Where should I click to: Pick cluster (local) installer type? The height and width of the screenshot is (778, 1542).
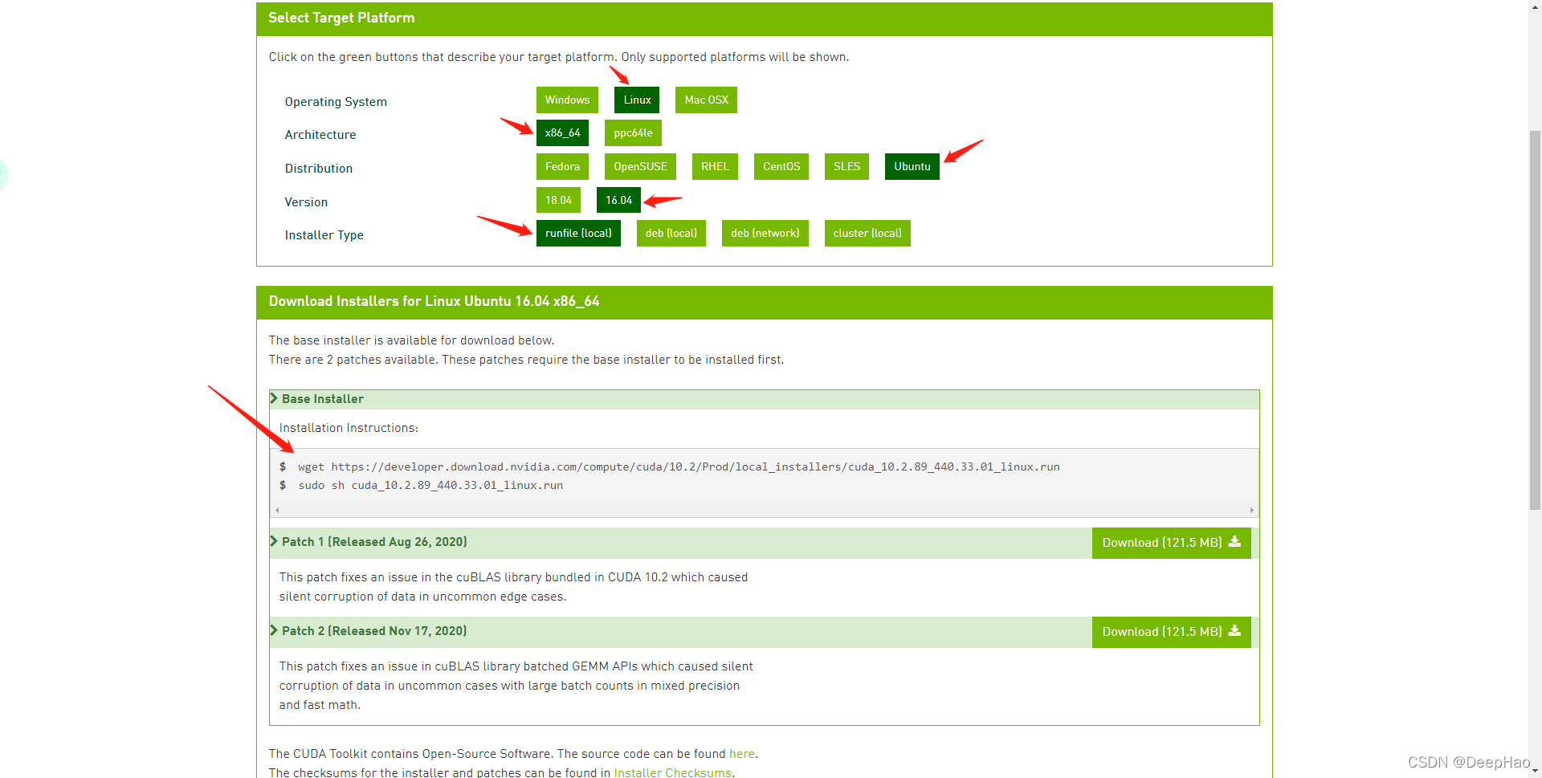point(867,234)
